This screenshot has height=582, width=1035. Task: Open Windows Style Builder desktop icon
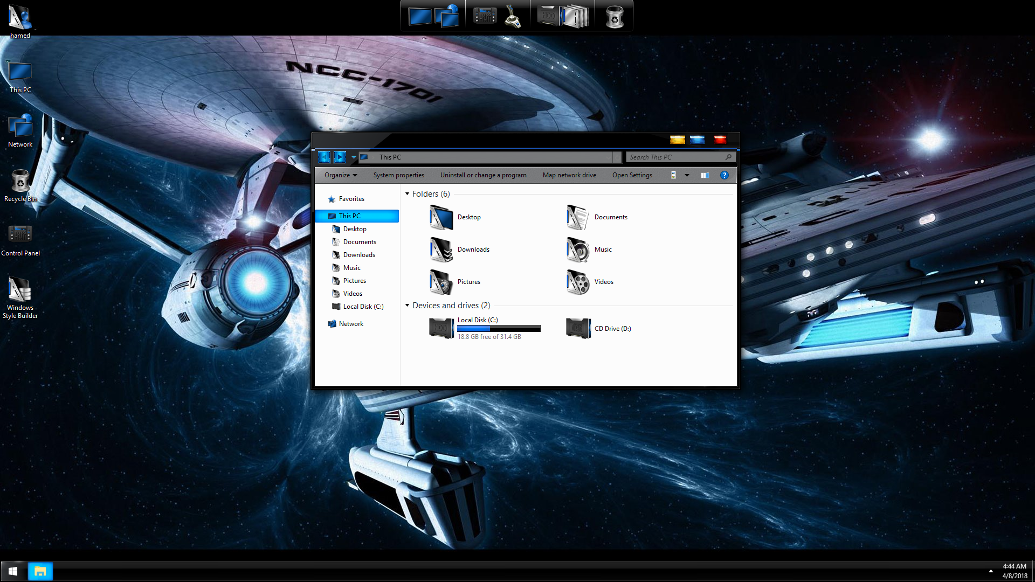pyautogui.click(x=20, y=290)
